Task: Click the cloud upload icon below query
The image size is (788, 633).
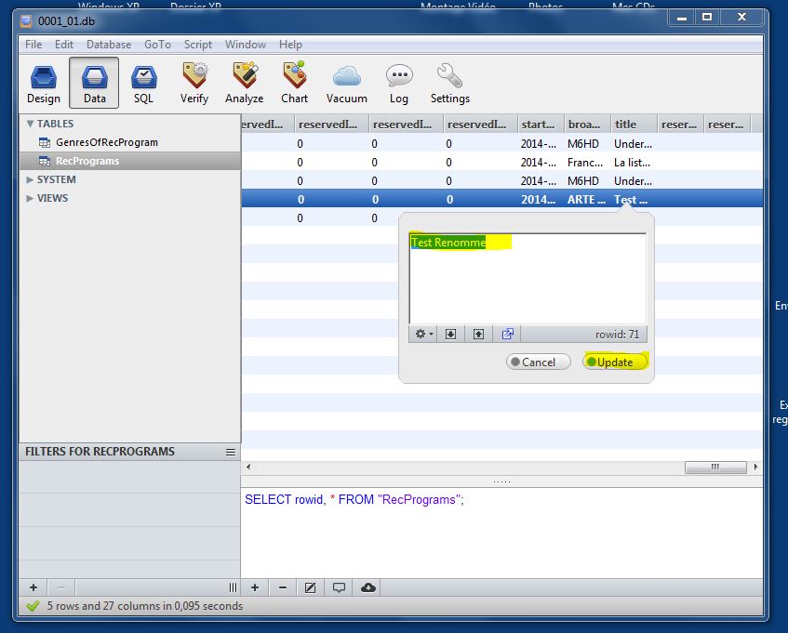Action: point(368,587)
